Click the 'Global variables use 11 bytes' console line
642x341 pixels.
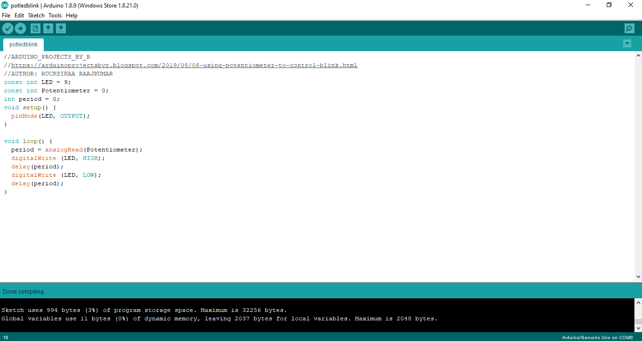(219, 318)
